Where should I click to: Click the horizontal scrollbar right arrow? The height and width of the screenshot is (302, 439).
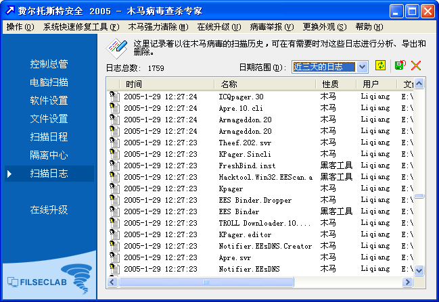407,282
